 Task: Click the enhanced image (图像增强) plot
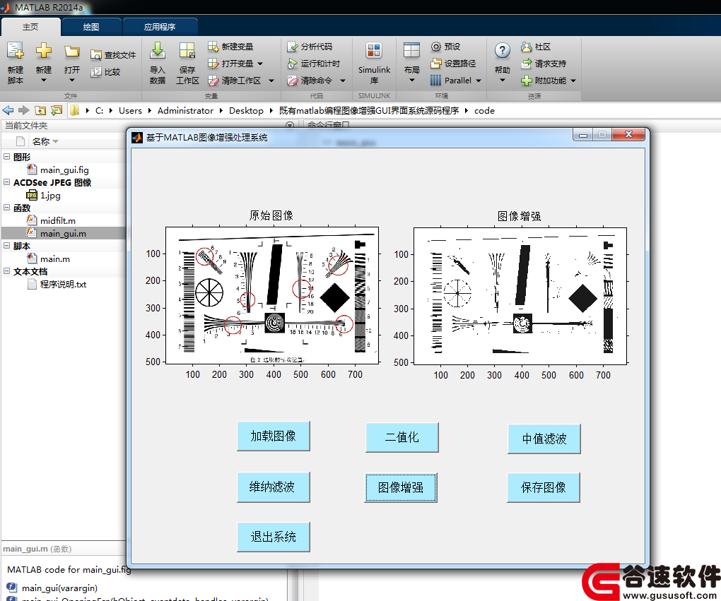[x=520, y=296]
